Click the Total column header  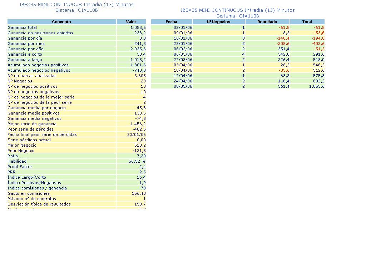[307, 22]
